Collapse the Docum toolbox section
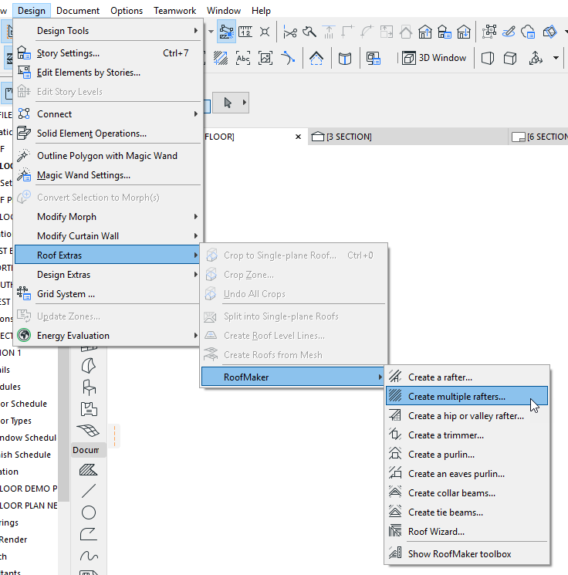The image size is (568, 575). click(89, 450)
